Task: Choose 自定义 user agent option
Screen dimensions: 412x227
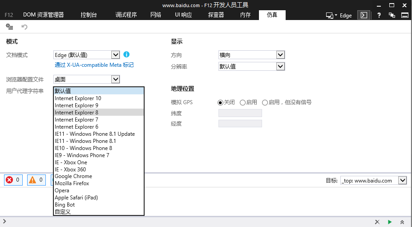Action: pos(99,212)
